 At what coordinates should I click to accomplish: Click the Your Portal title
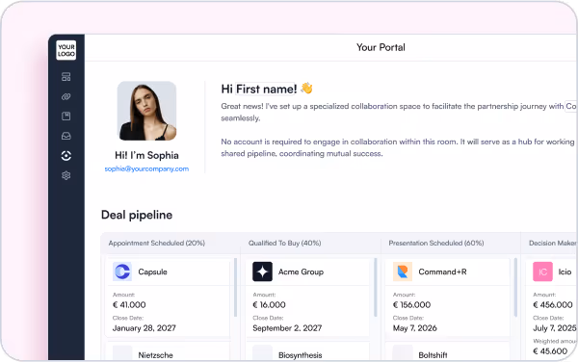(x=381, y=47)
